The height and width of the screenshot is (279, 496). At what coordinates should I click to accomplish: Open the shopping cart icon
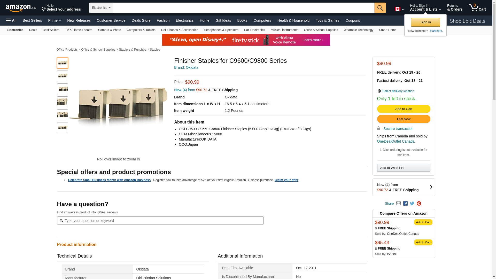click(477, 8)
